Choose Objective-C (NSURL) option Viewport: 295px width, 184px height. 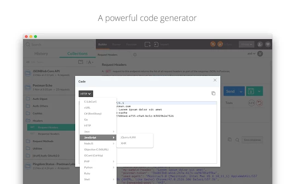pos(95,149)
